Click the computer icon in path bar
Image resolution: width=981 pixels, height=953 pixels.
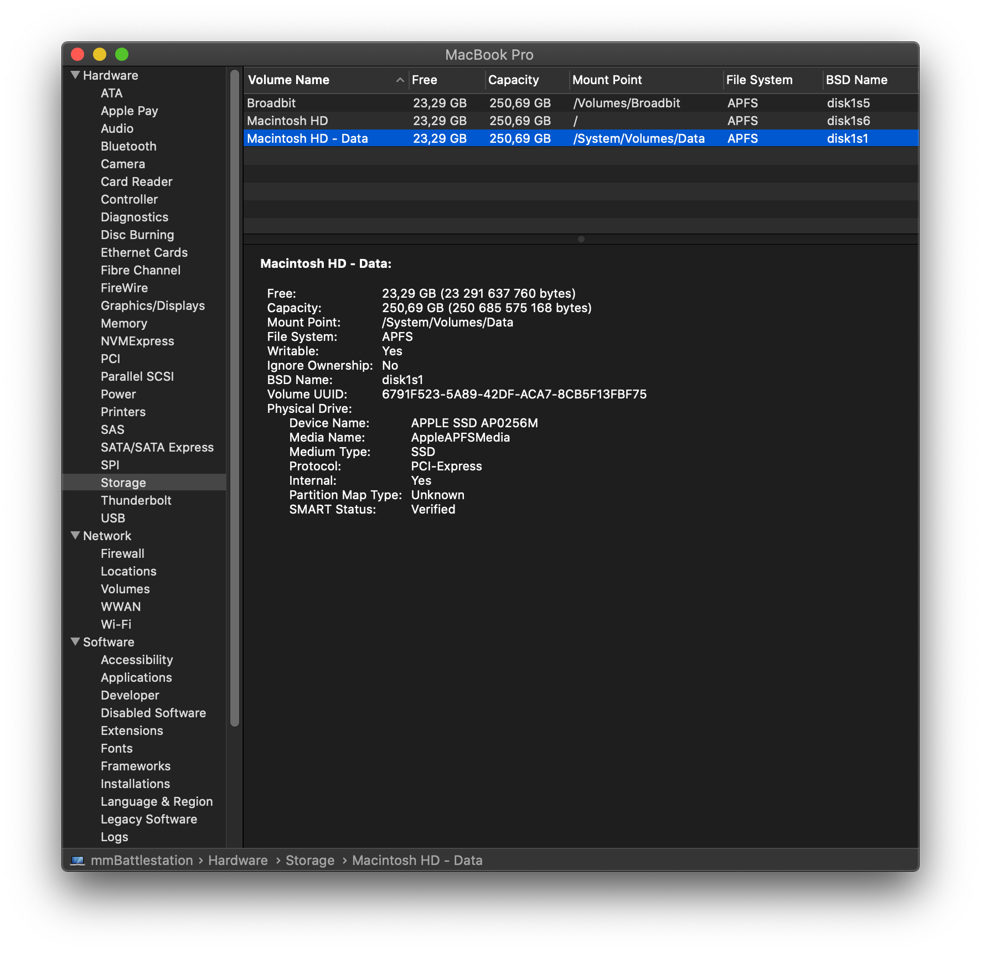[x=78, y=861]
